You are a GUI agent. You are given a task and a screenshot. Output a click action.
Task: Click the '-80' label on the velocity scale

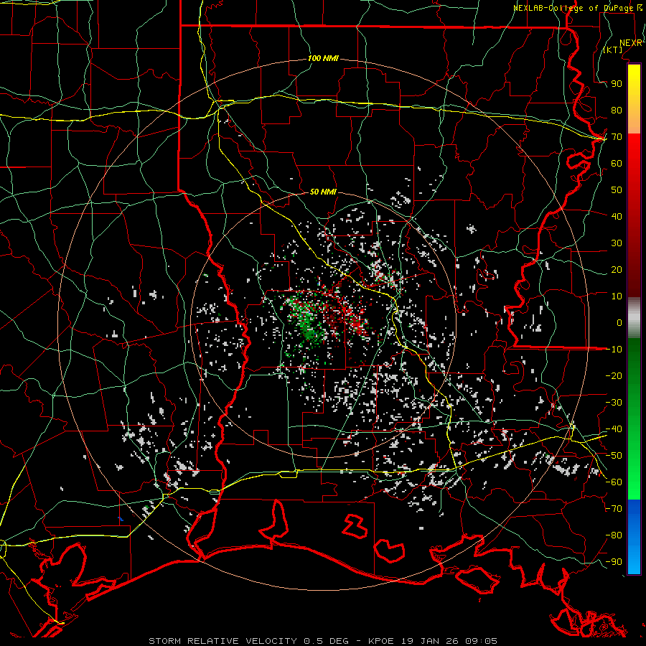pyautogui.click(x=614, y=535)
